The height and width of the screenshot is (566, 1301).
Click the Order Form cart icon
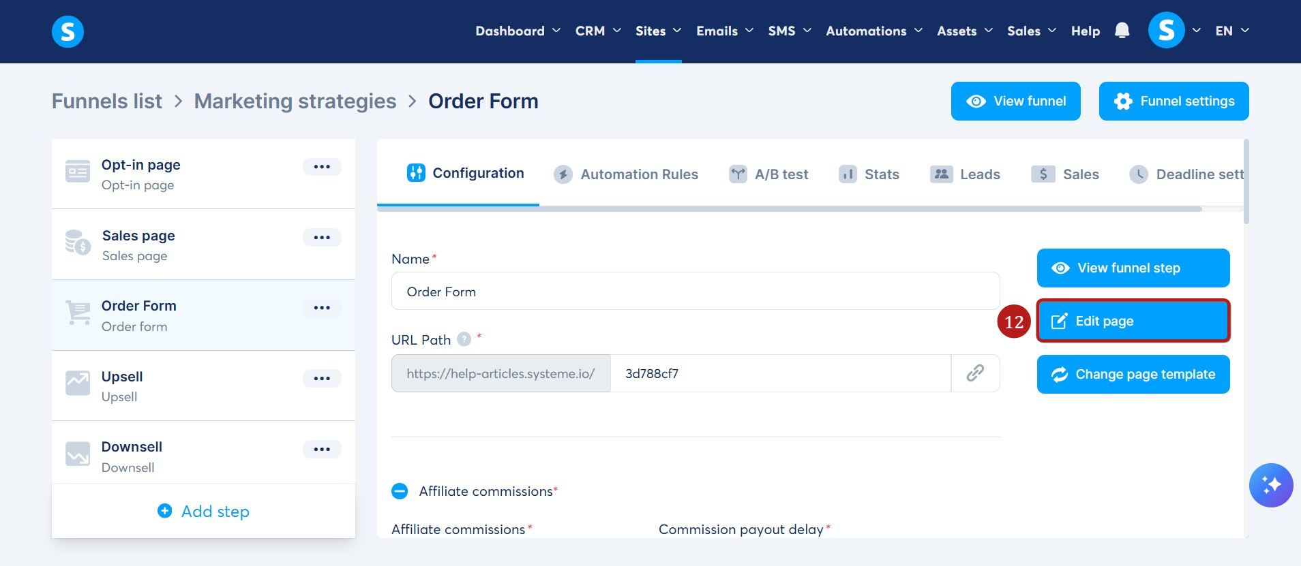tap(78, 313)
